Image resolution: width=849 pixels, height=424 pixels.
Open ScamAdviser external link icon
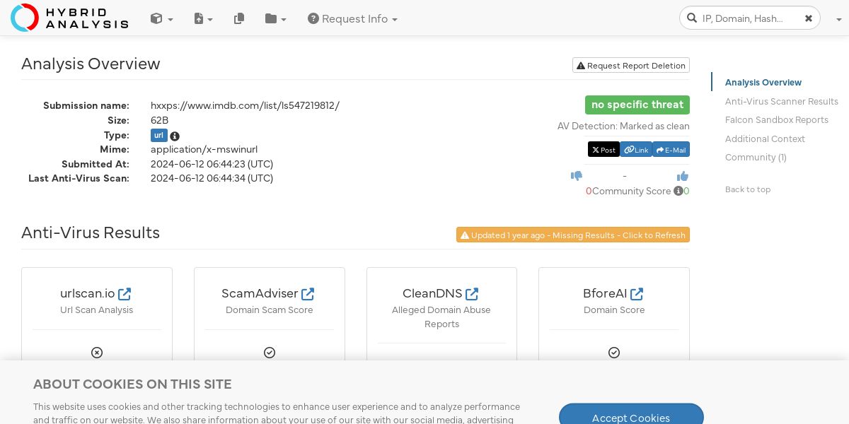point(308,293)
